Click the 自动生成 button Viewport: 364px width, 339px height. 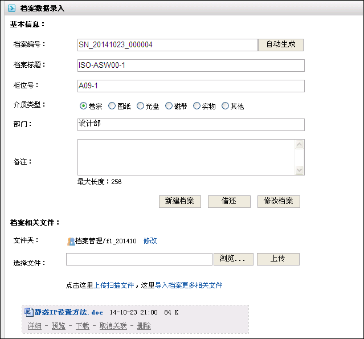click(x=281, y=45)
